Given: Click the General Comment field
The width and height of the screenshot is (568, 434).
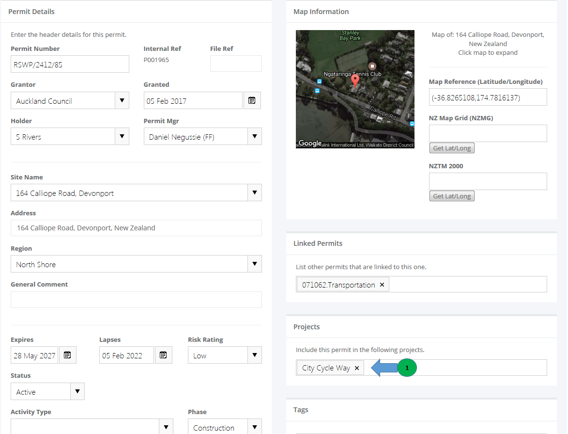Looking at the screenshot, I should [x=136, y=299].
